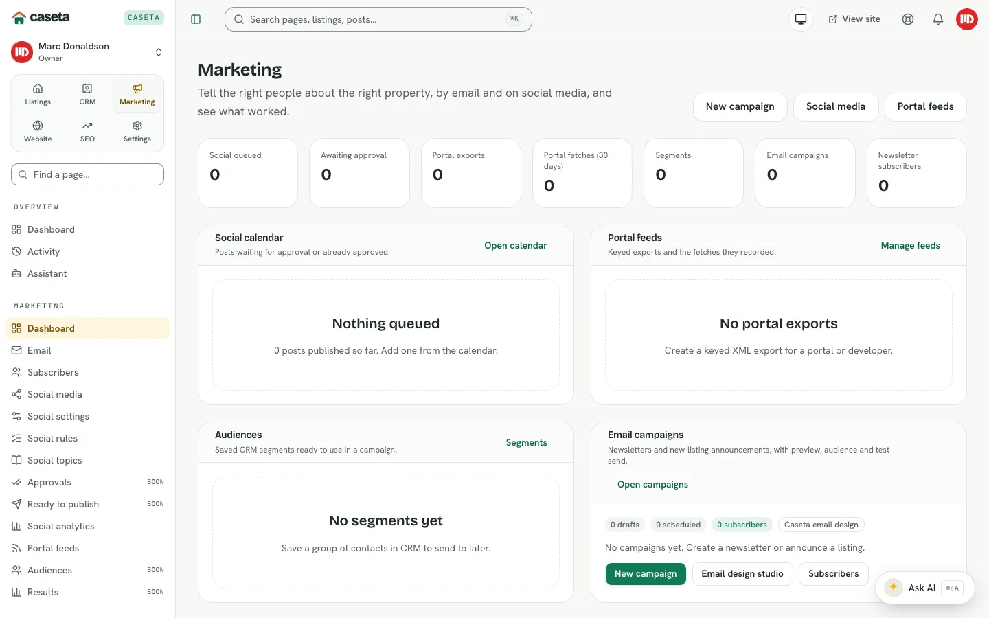Click the View site link
This screenshot has width=989, height=618.
tap(854, 19)
